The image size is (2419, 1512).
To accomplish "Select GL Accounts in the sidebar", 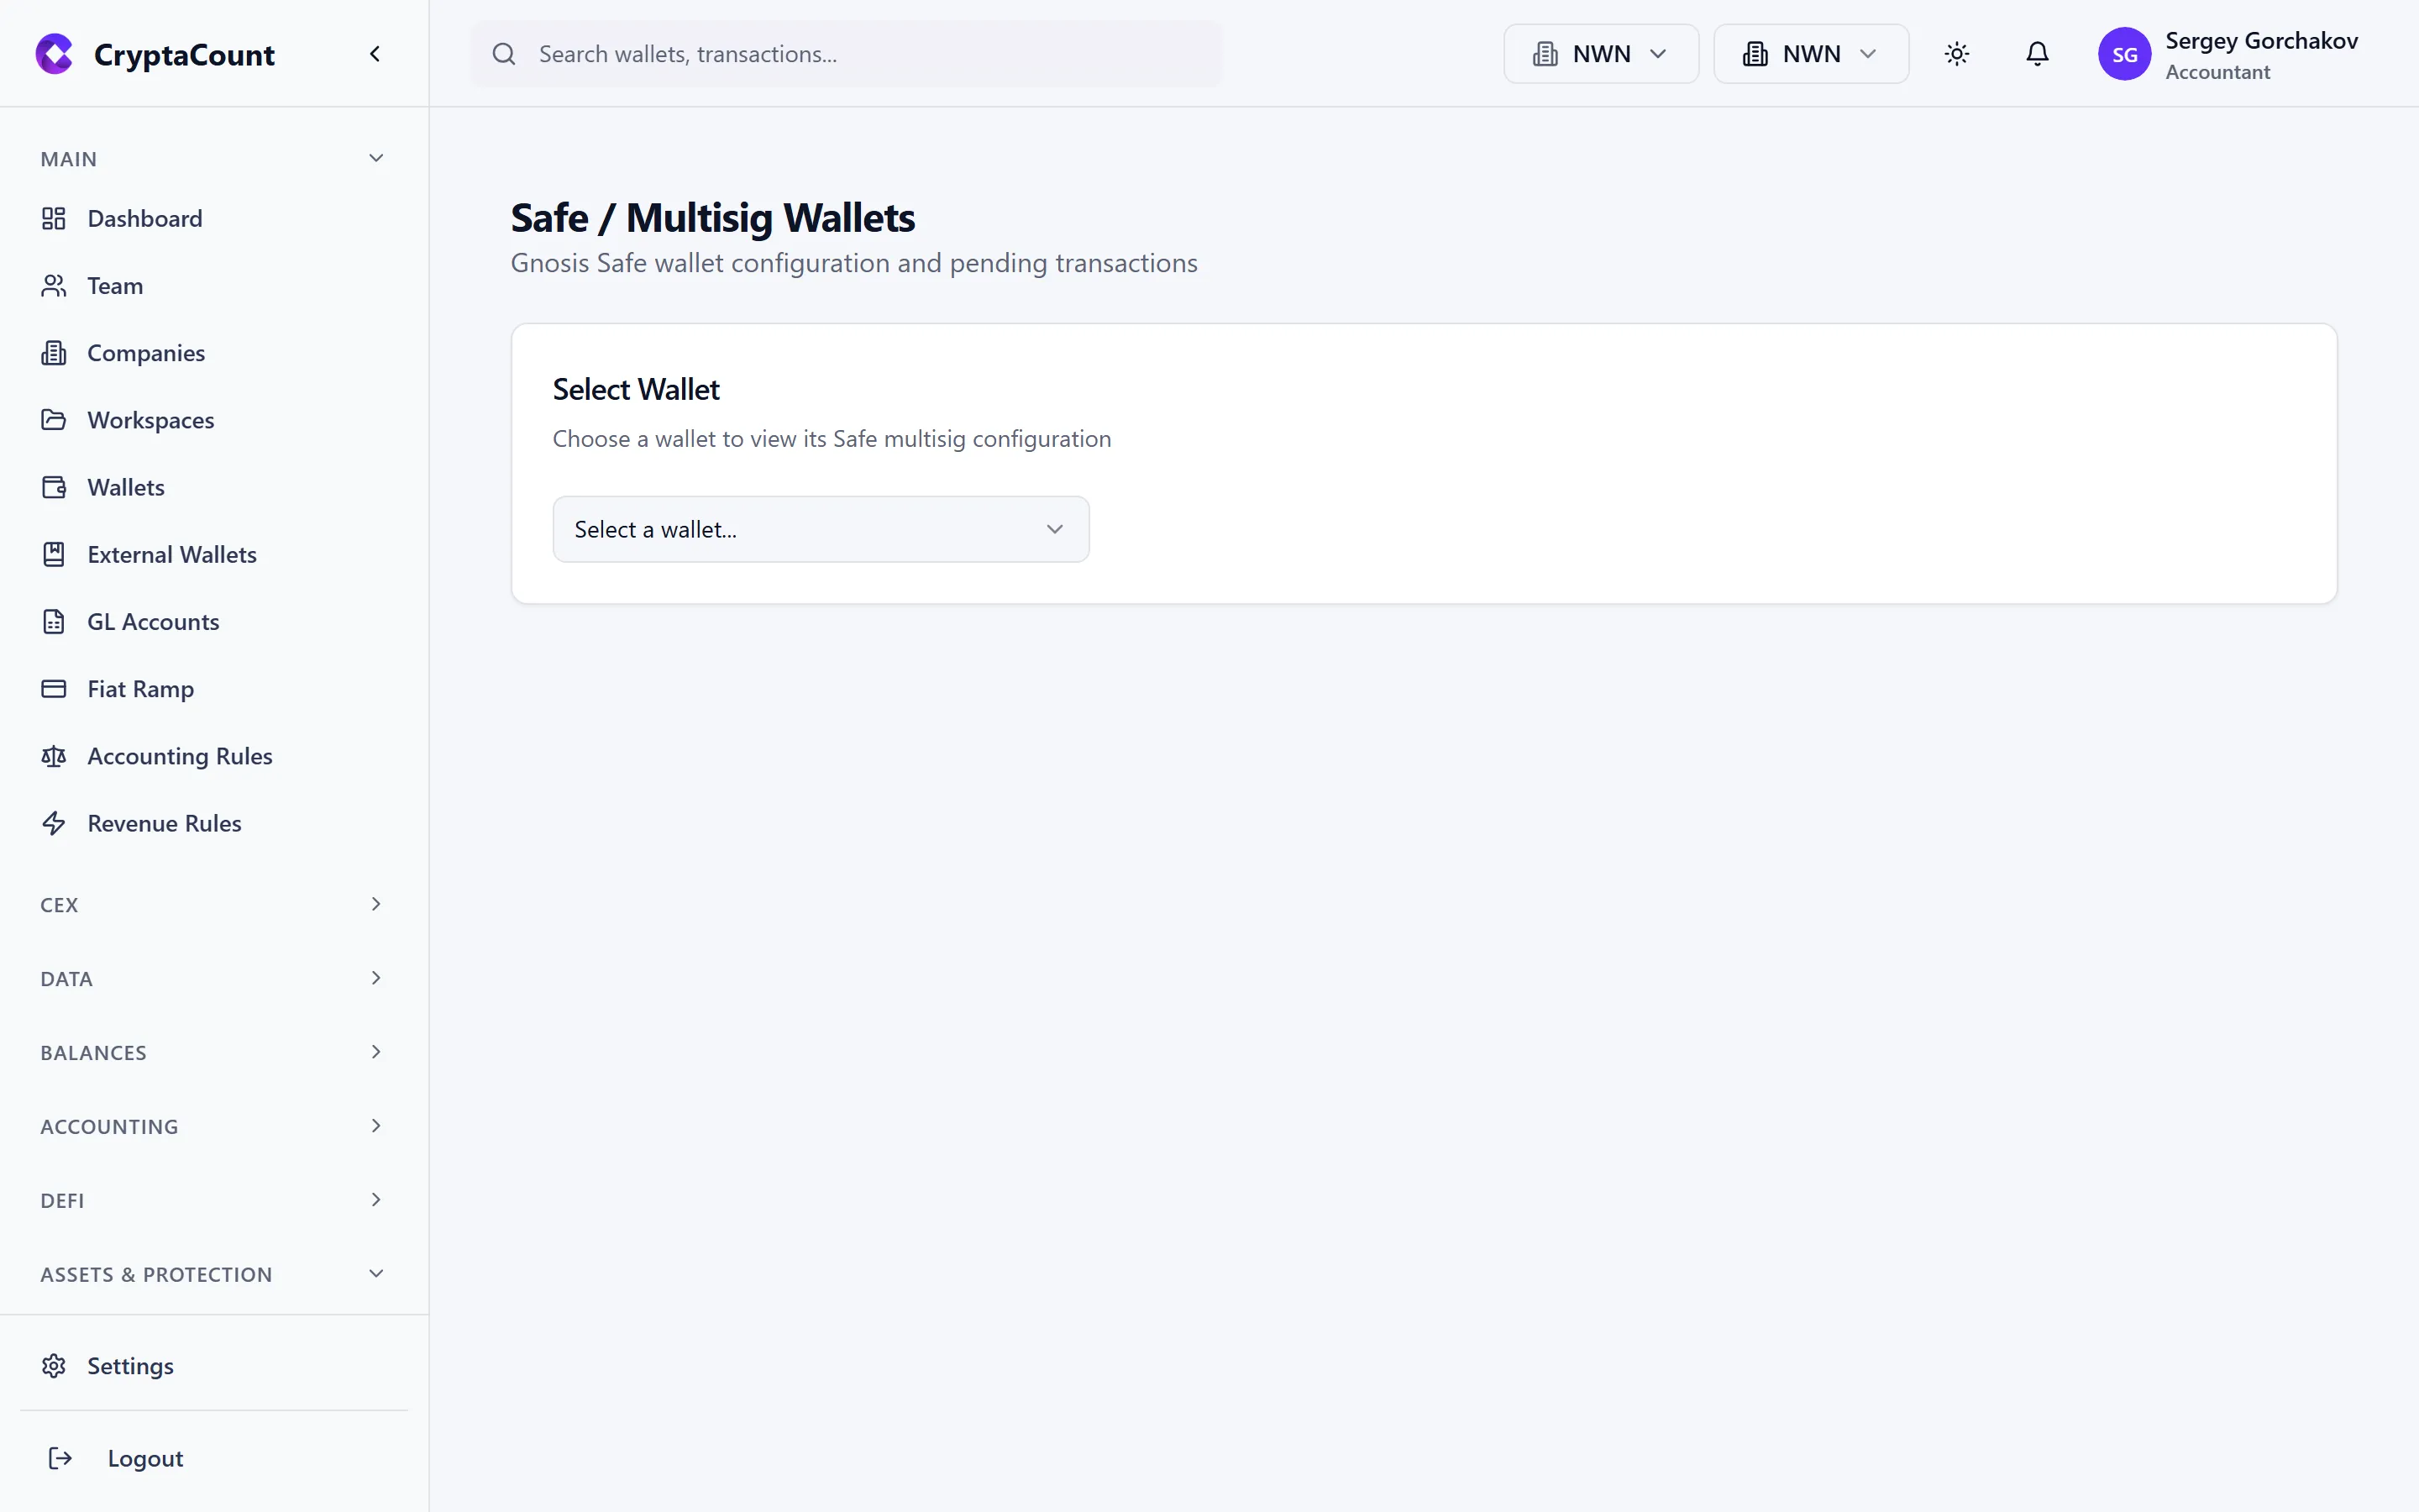I will click(x=153, y=621).
